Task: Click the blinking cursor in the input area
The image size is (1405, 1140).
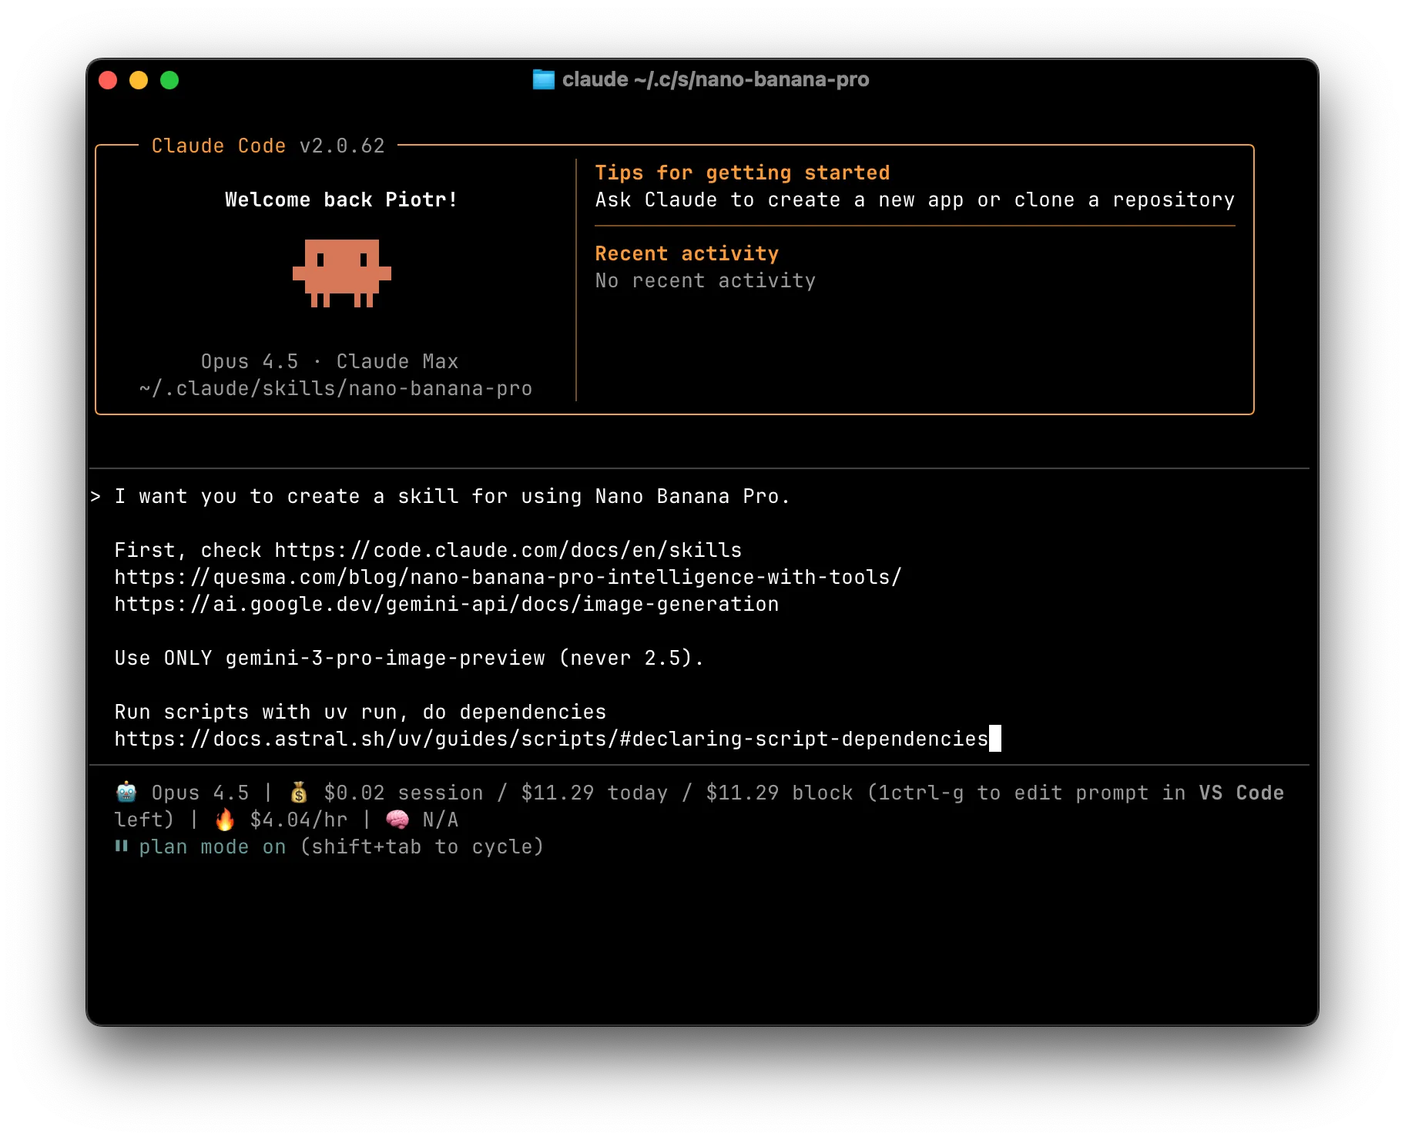Action: coord(997,739)
